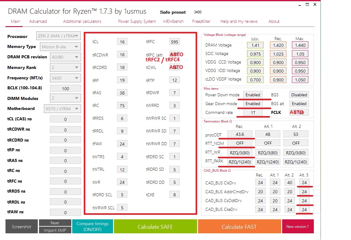Click the SOC Voltage Rec. value 1.025
Viewport: 351px width, 240px height.
point(278,54)
